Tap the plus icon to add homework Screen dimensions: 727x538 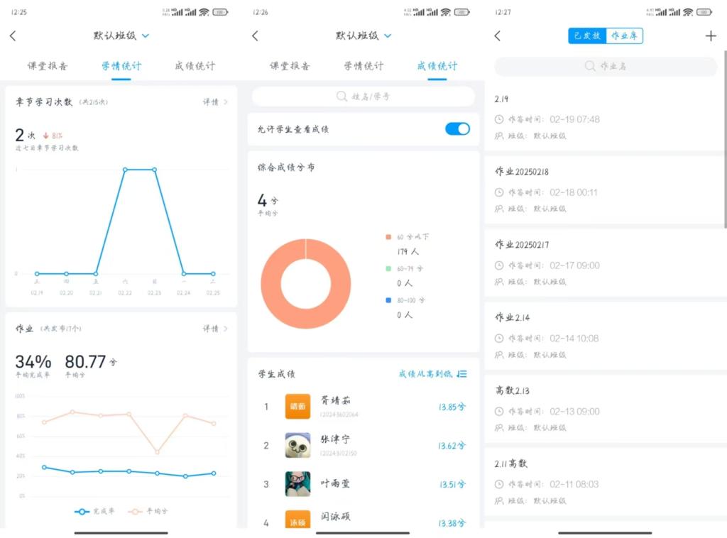click(x=711, y=36)
